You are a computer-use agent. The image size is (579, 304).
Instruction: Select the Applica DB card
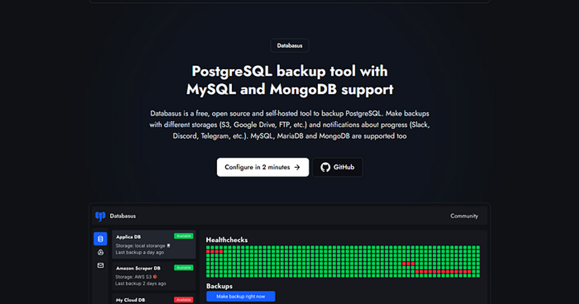154,244
